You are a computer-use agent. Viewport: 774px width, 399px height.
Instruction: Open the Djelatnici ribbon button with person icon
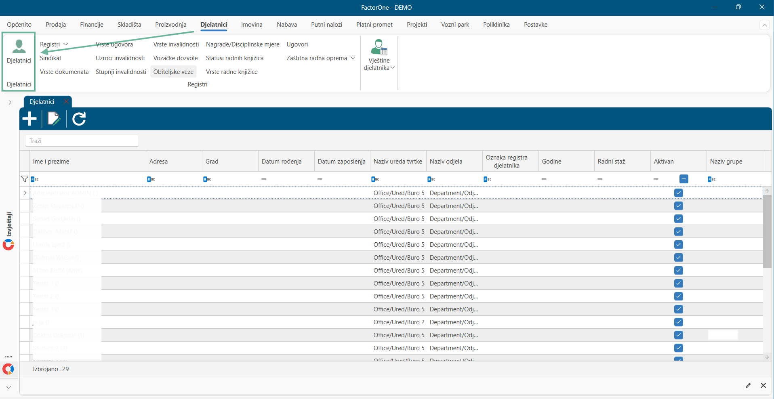19,52
